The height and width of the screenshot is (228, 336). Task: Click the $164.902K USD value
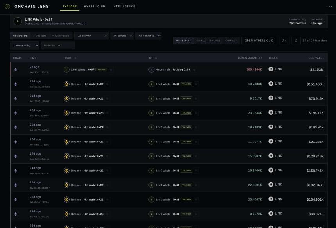coord(315,199)
